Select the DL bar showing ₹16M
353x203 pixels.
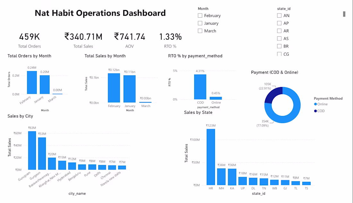253,181
